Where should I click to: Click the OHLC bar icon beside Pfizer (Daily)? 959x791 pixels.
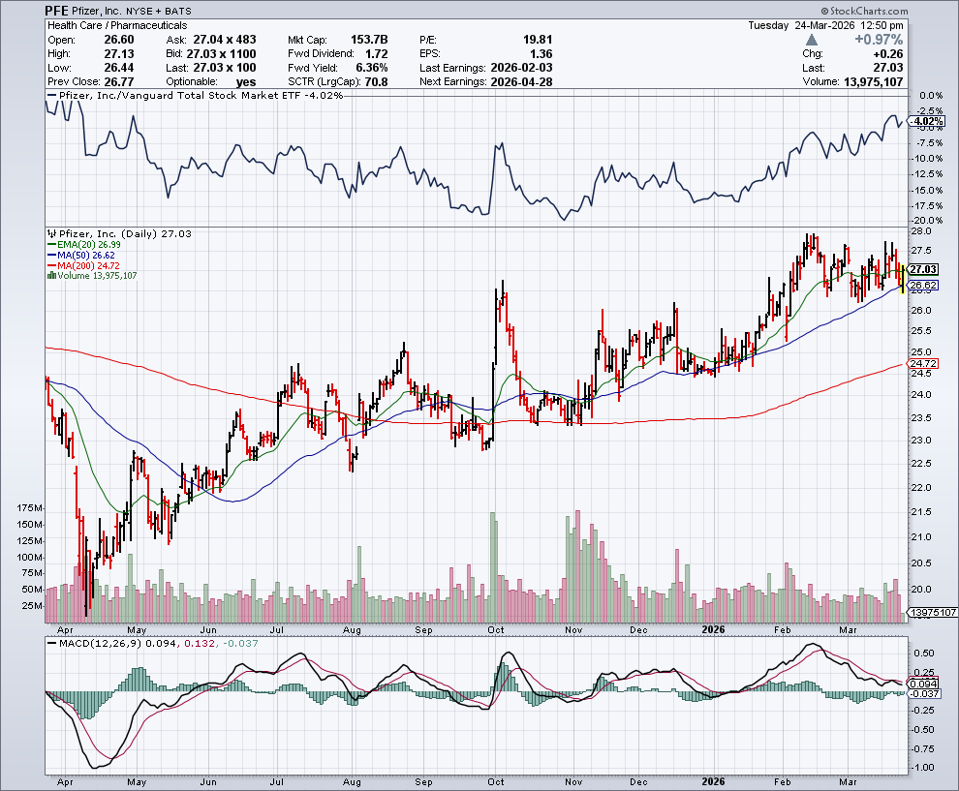48,234
